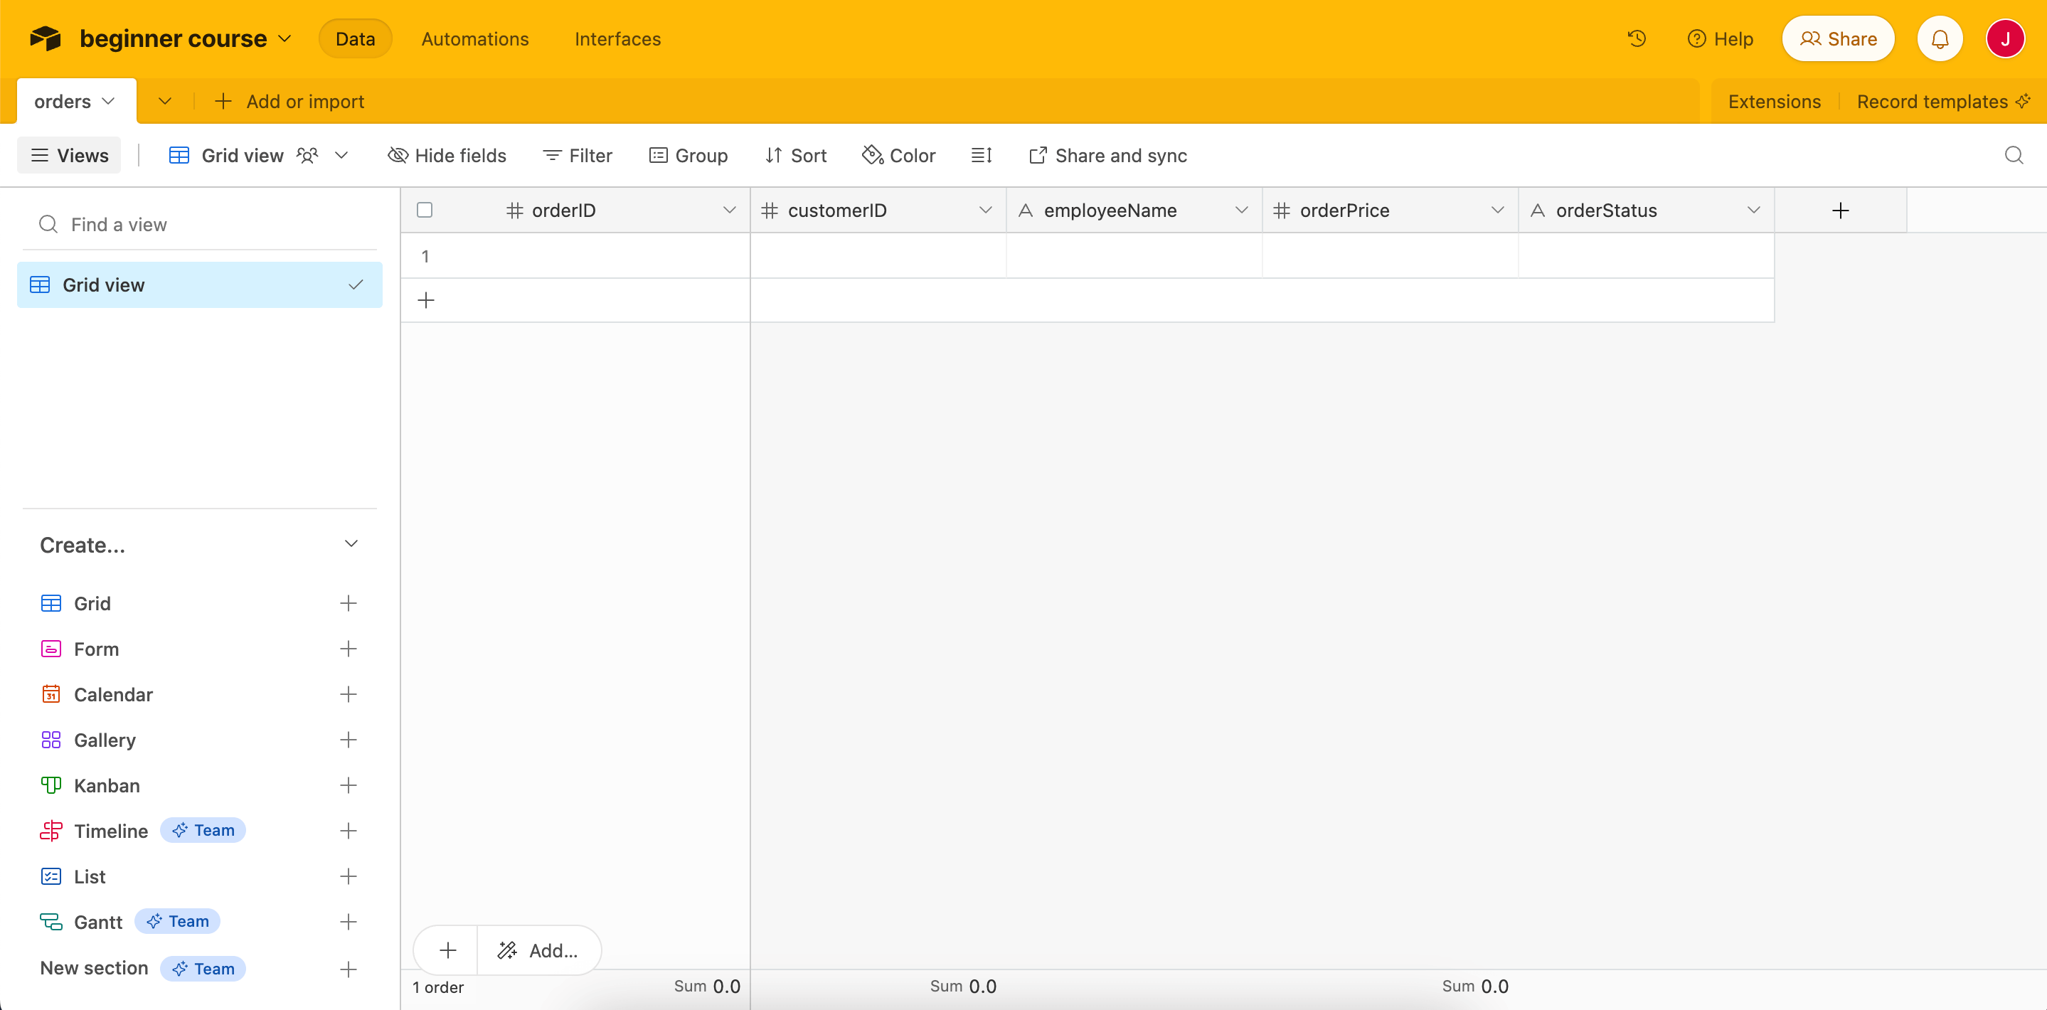
Task: Switch to the Interfaces tab
Action: click(617, 38)
